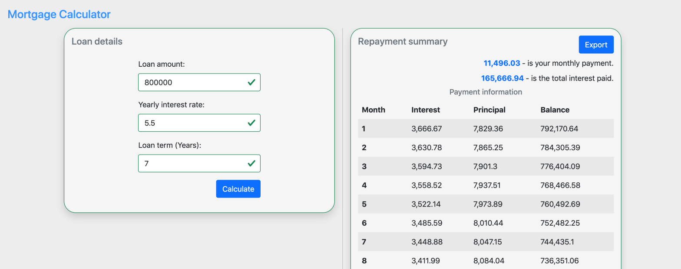Click the Month column header
The width and height of the screenshot is (681, 269).
373,110
